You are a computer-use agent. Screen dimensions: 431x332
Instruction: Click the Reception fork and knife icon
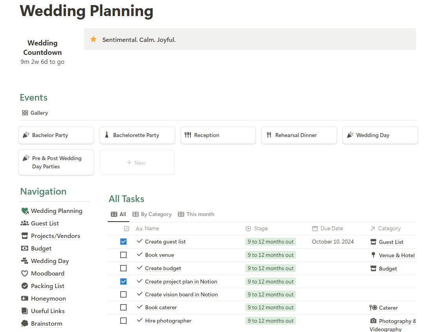[188, 135]
